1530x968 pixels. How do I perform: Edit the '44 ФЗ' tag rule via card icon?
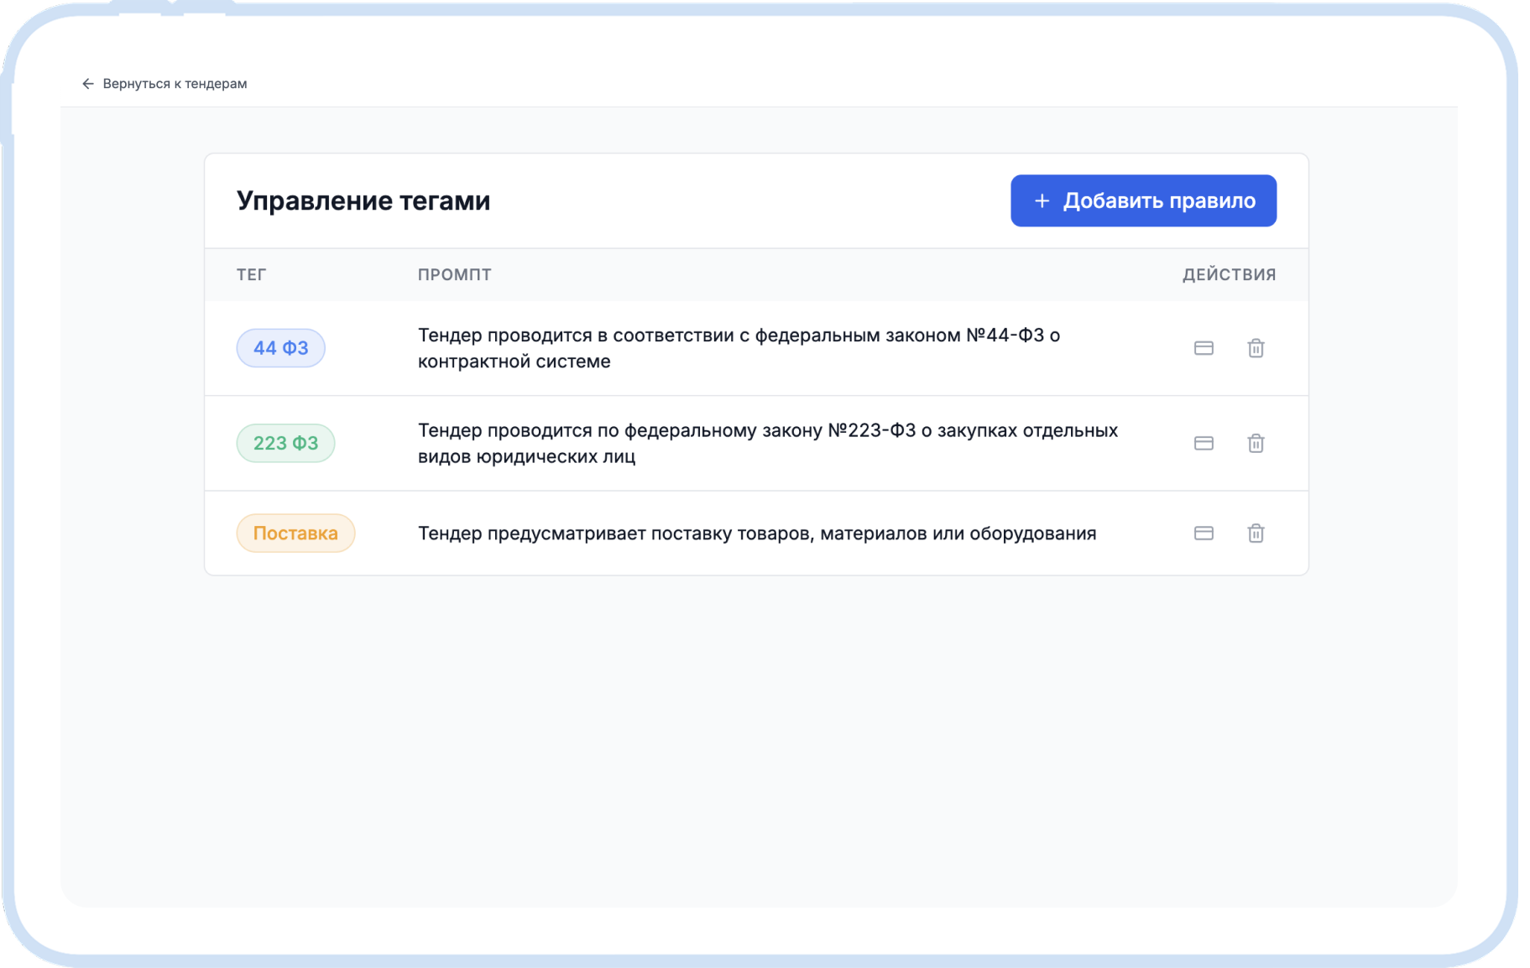click(1204, 348)
